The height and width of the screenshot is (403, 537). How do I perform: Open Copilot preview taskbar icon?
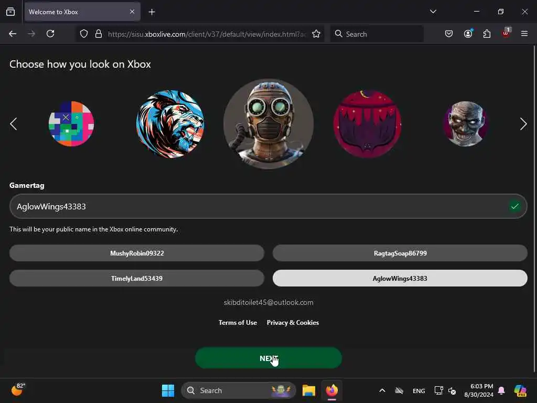[520, 390]
